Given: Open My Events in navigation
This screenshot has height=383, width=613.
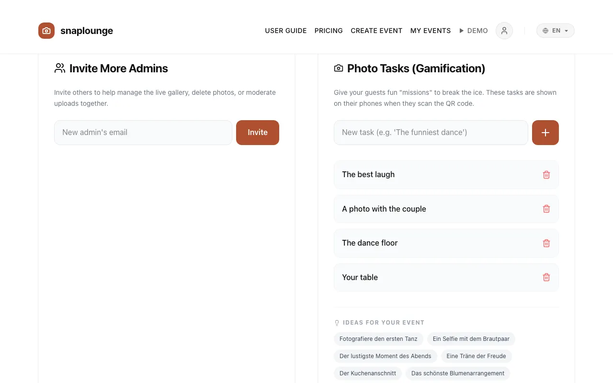Looking at the screenshot, I should (431, 31).
